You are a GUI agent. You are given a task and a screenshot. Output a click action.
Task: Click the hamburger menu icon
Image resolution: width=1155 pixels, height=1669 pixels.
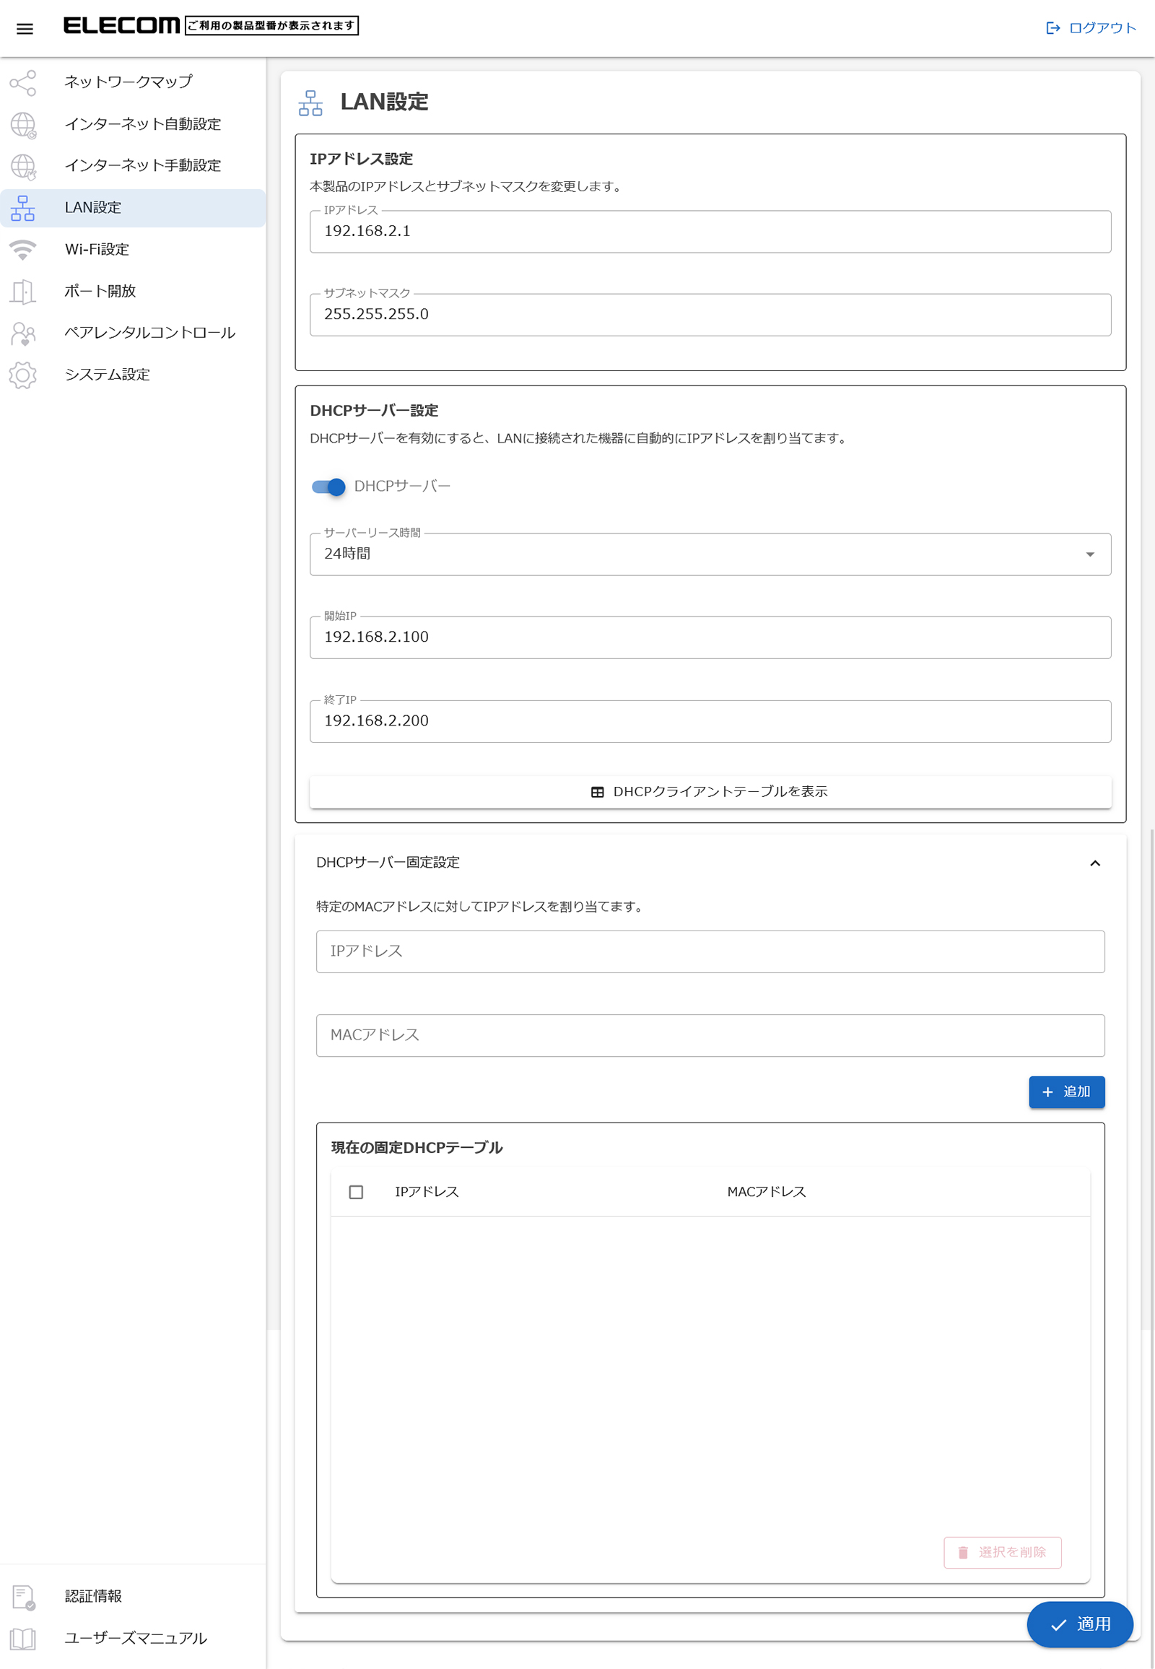pyautogui.click(x=25, y=29)
